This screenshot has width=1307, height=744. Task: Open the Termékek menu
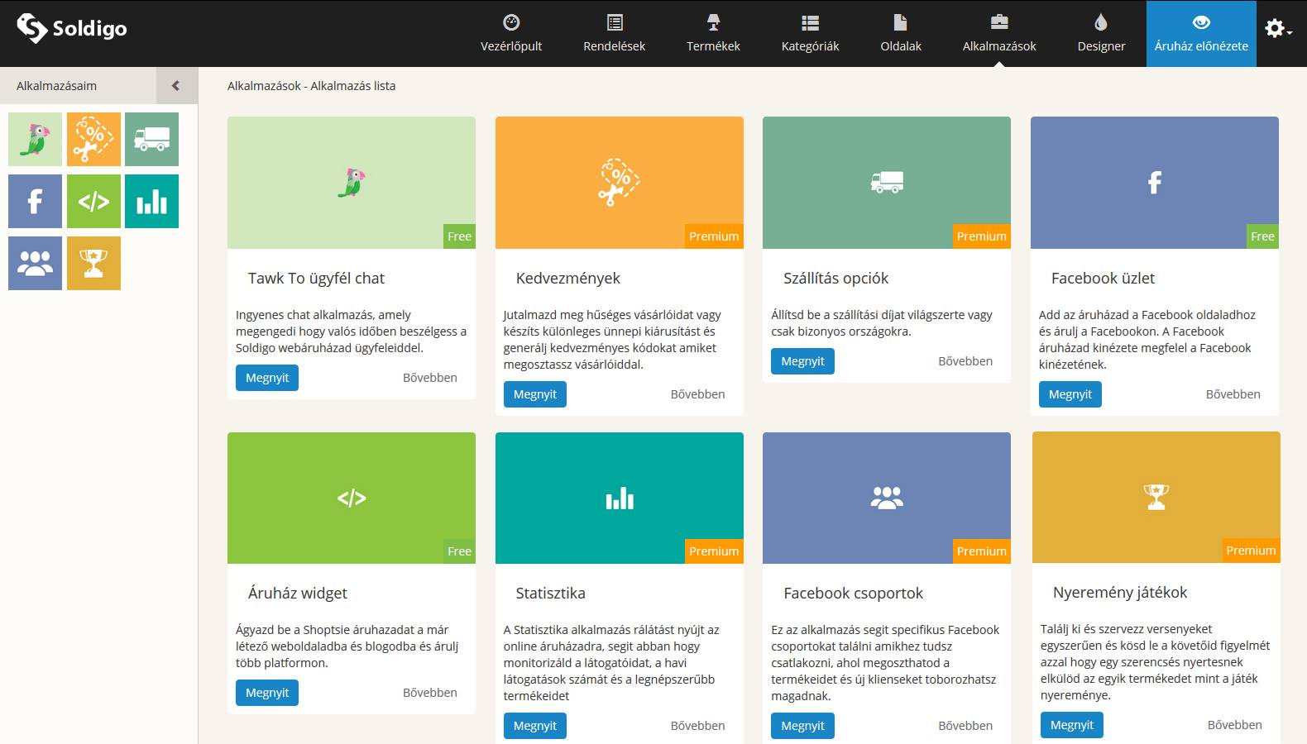(713, 34)
